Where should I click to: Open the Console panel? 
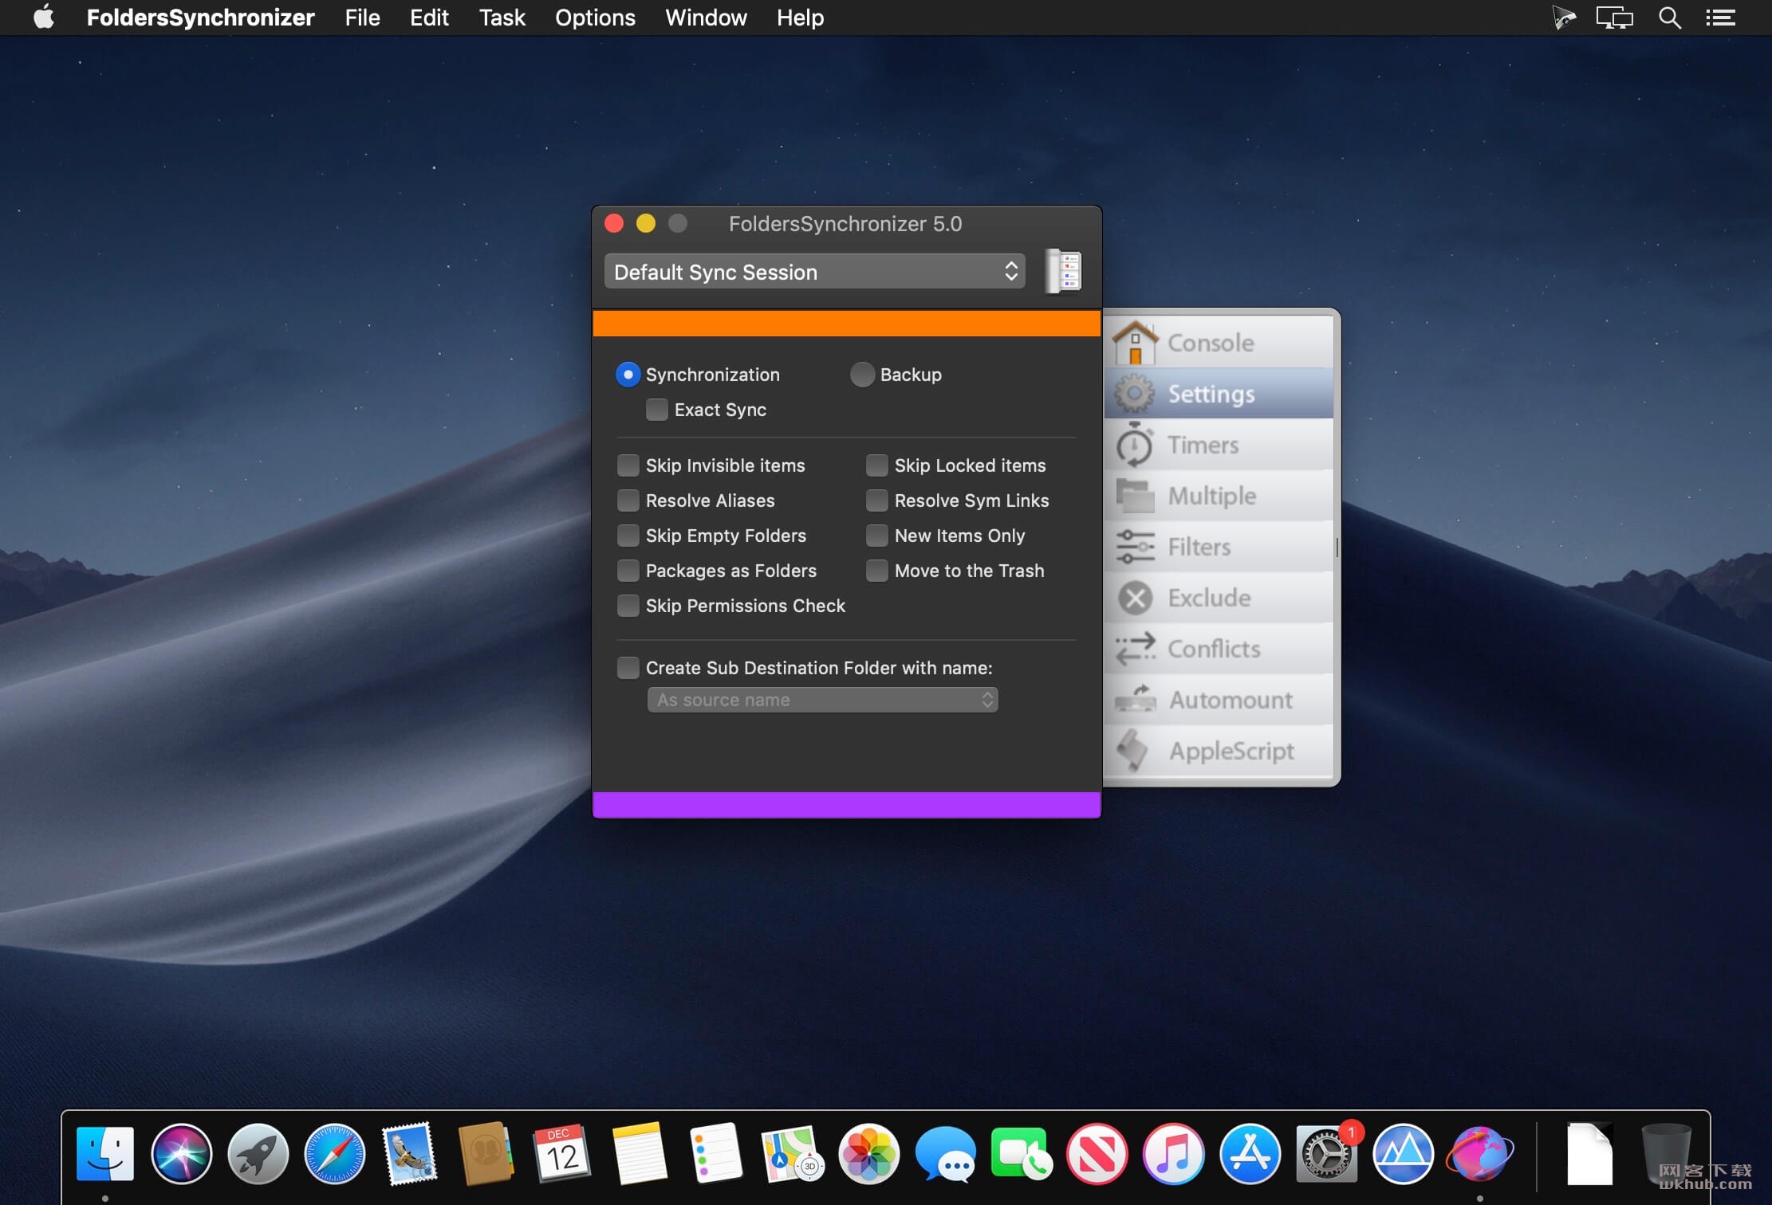1219,343
